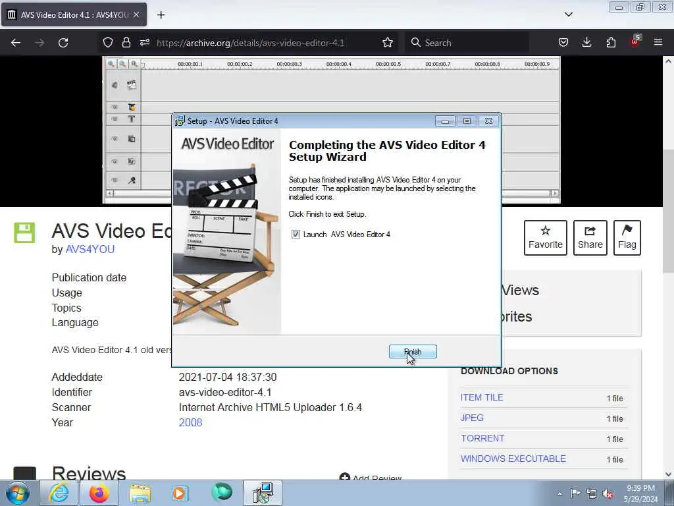Click the Favorite button on archive page
The image size is (674, 506).
click(x=546, y=237)
